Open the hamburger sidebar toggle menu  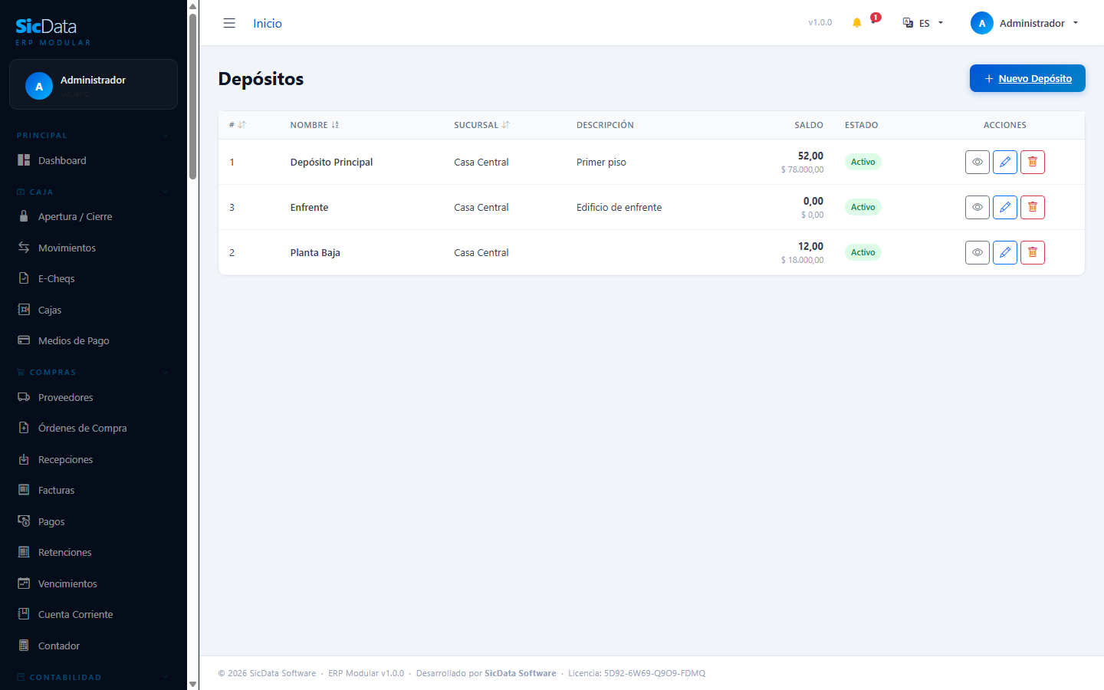tap(229, 23)
